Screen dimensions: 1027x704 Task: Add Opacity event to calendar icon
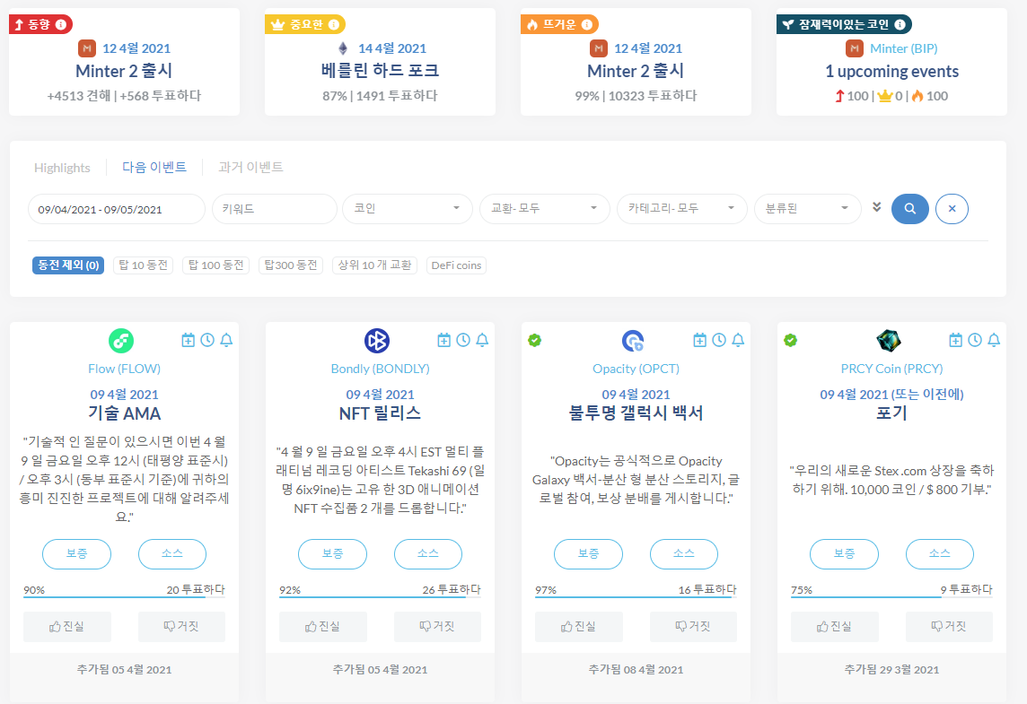pos(699,340)
